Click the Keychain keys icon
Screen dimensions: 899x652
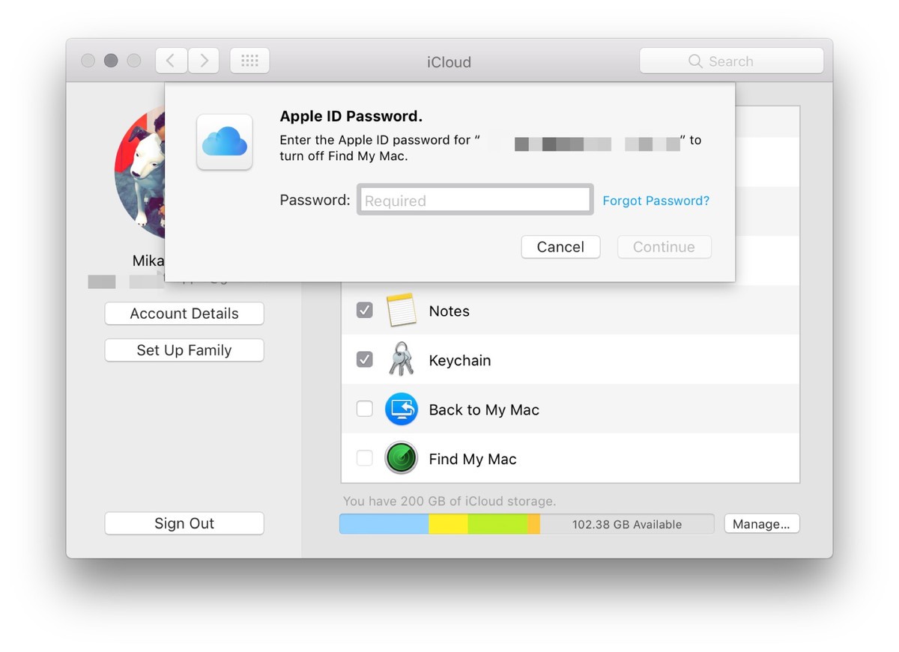pyautogui.click(x=401, y=360)
